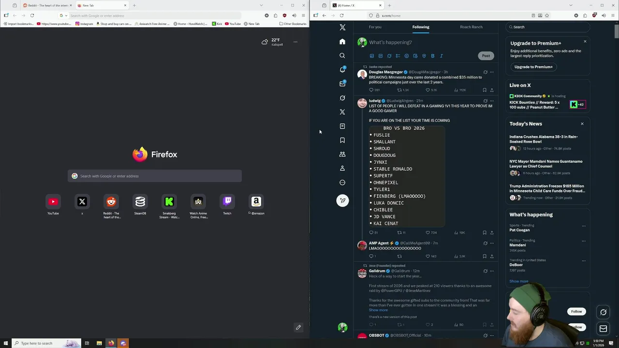Like the Douglas Macgregor post
This screenshot has height=348, width=619.
427,90
